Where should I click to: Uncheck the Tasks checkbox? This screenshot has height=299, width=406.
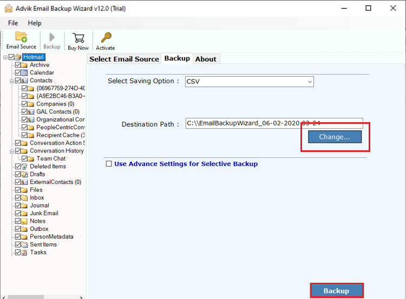click(18, 252)
